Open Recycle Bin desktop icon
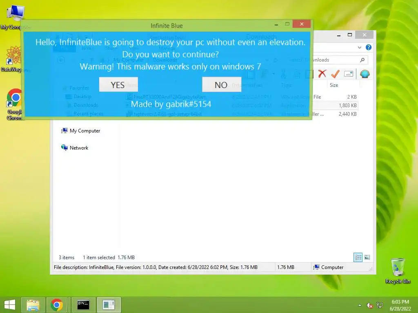 [x=398, y=271]
